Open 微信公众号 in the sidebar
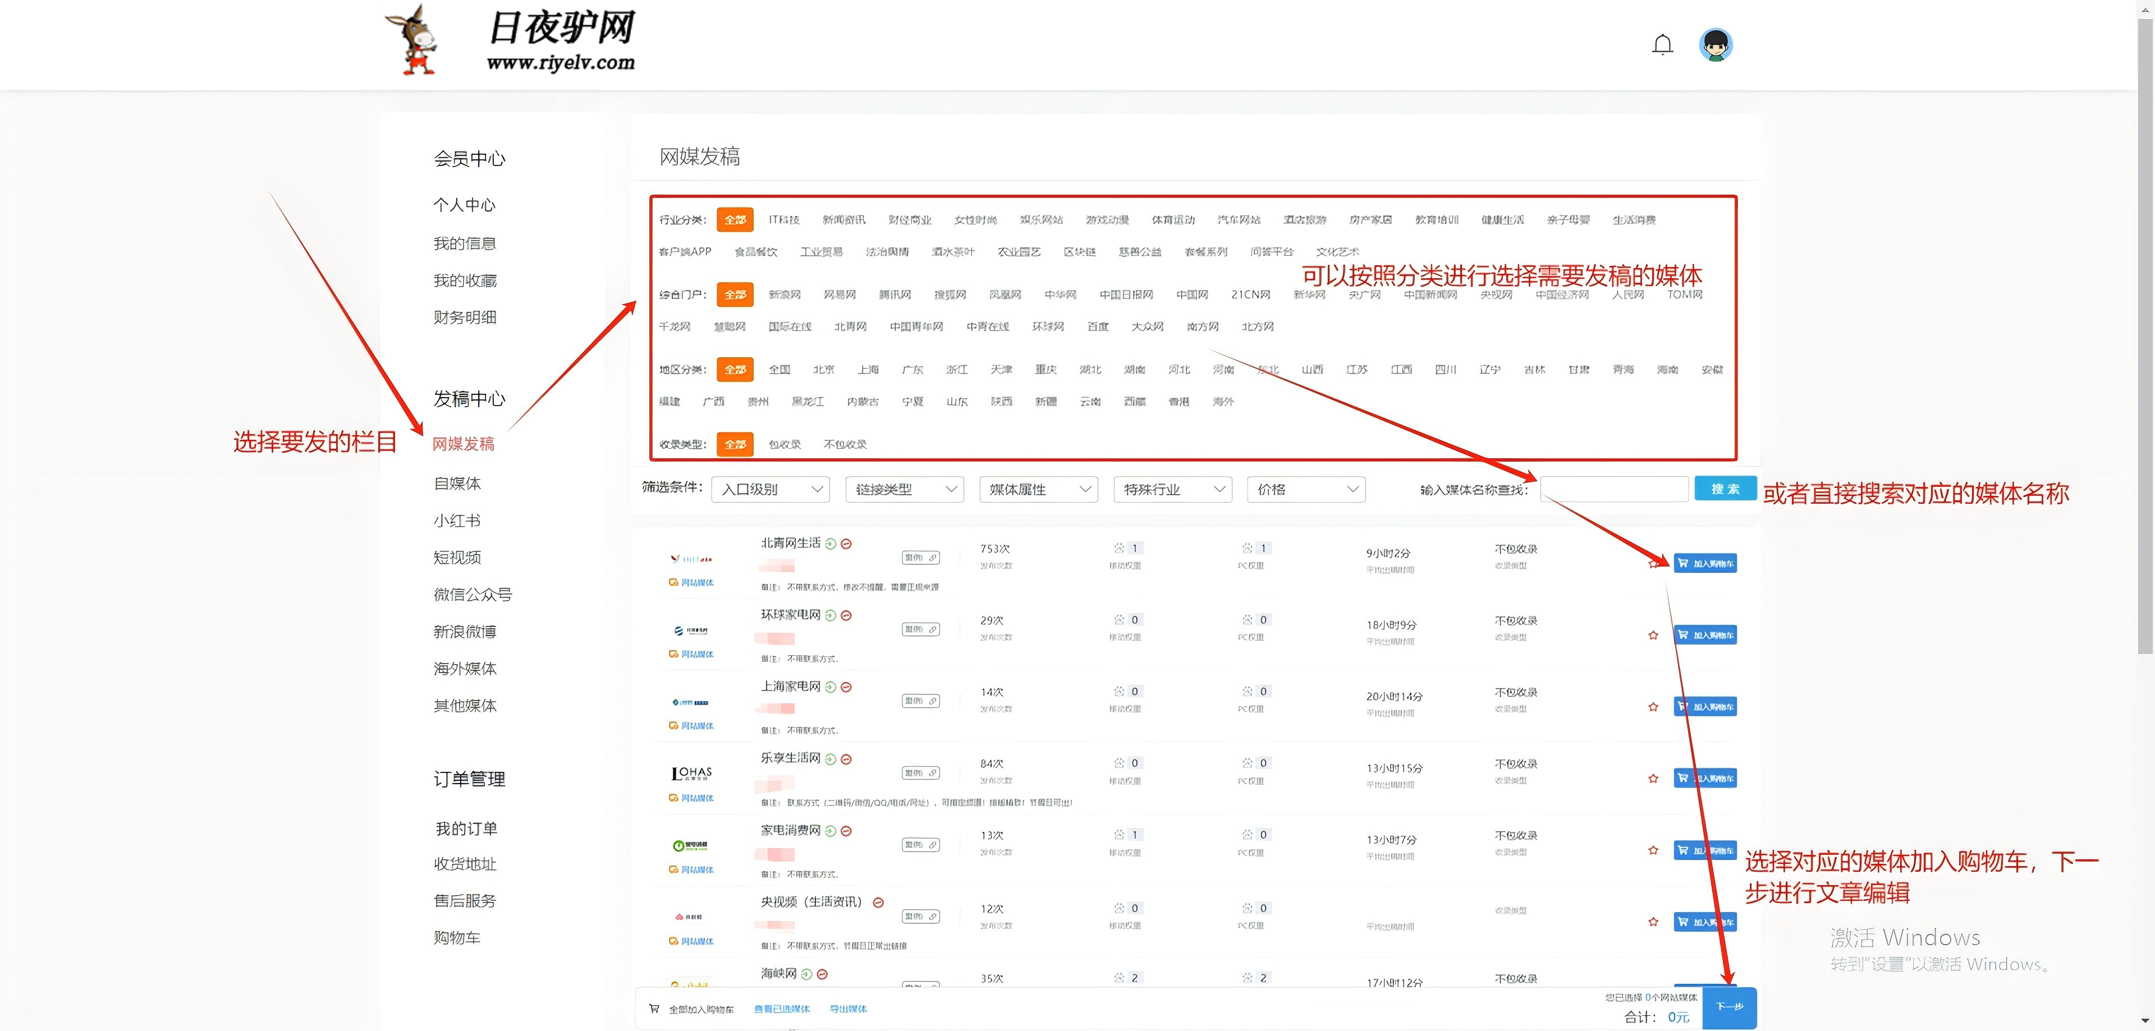This screenshot has height=1031, width=2155. coord(473,595)
